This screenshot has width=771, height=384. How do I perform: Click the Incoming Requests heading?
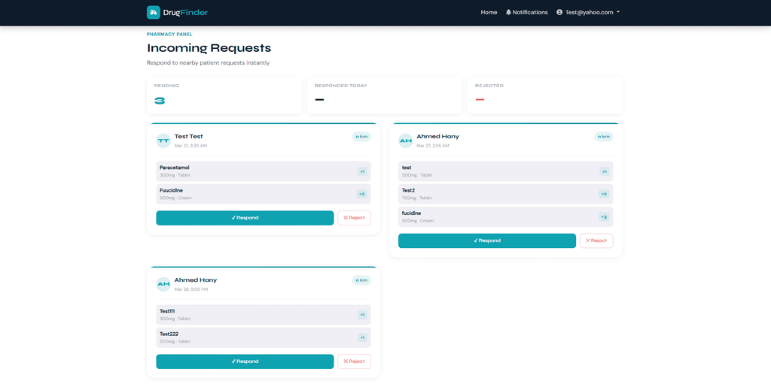pos(209,48)
